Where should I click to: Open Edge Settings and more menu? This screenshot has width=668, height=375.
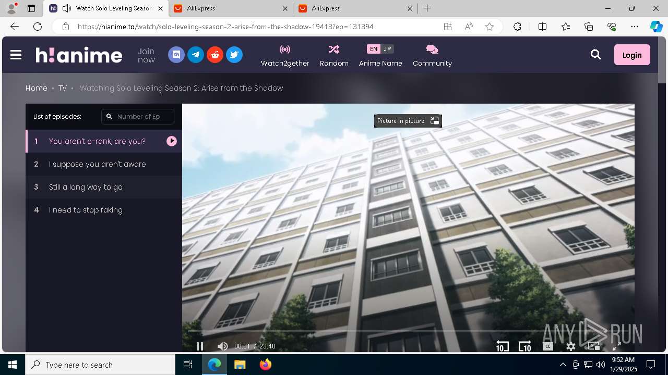635,27
